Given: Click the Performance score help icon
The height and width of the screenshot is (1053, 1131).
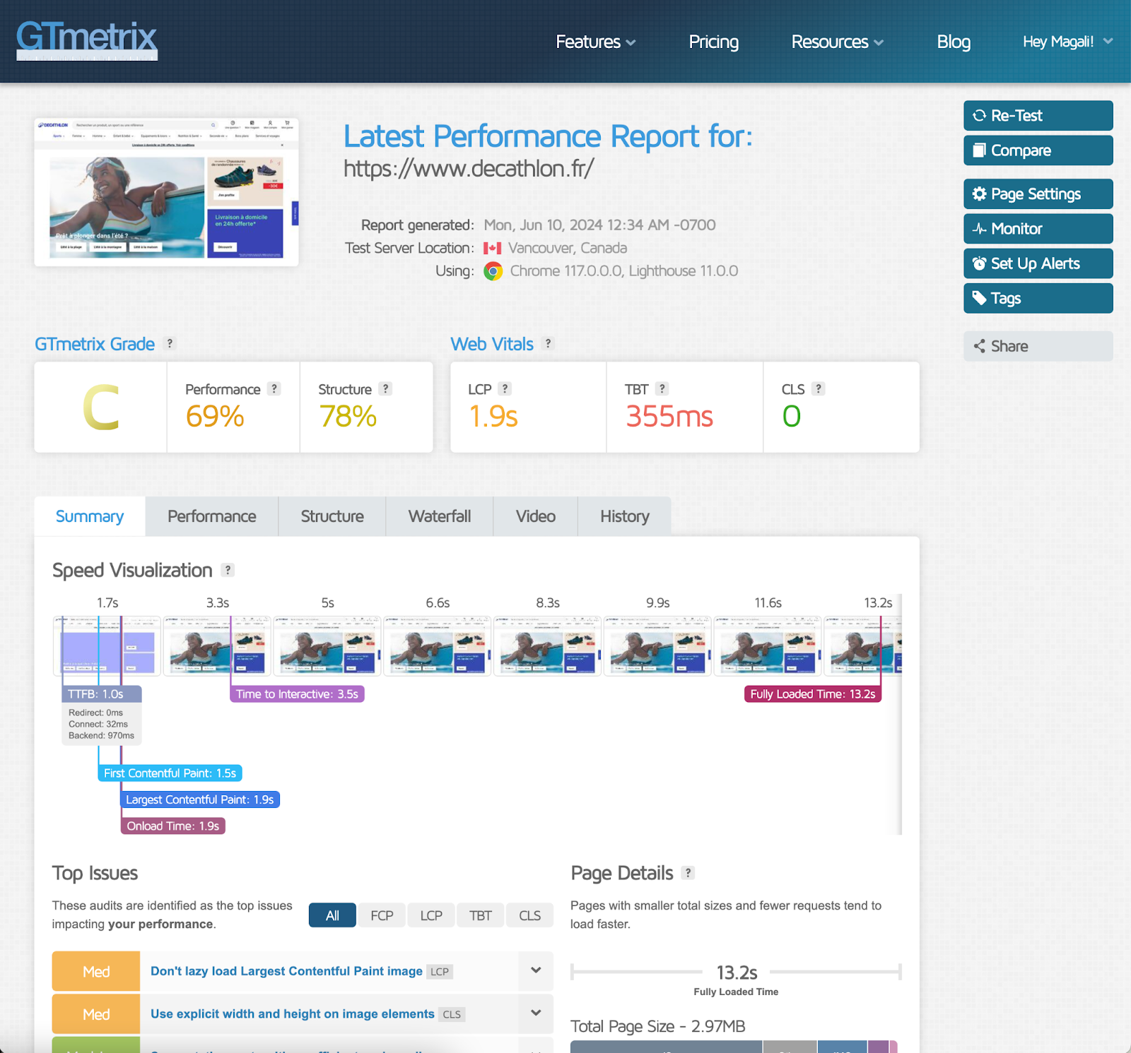Looking at the screenshot, I should click(x=274, y=388).
